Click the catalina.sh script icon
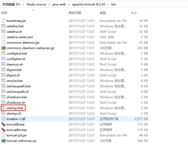 3,31
